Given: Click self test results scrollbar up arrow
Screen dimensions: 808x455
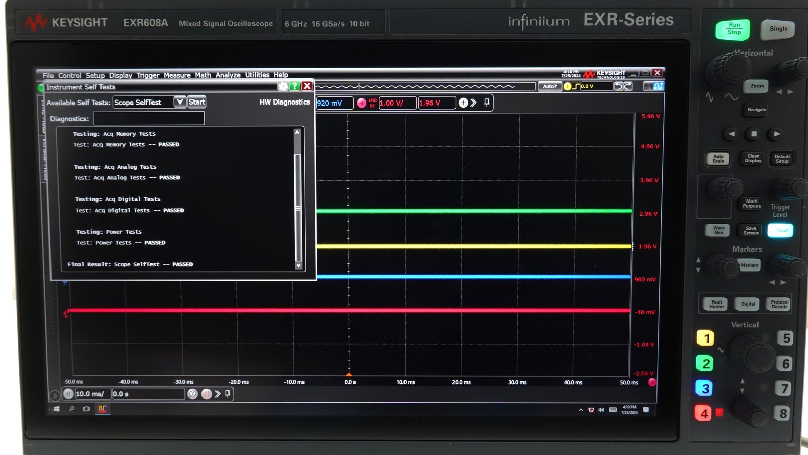Looking at the screenshot, I should tap(297, 132).
